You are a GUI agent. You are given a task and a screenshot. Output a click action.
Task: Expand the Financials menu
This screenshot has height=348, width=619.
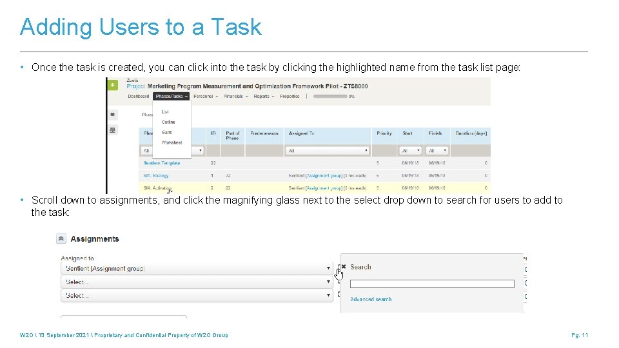click(236, 96)
